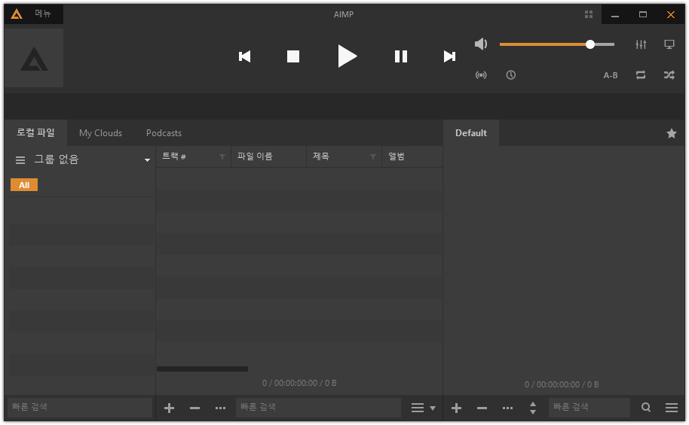The image size is (689, 425).
Task: Open filter for 트랙 # column
Action: pyautogui.click(x=222, y=156)
